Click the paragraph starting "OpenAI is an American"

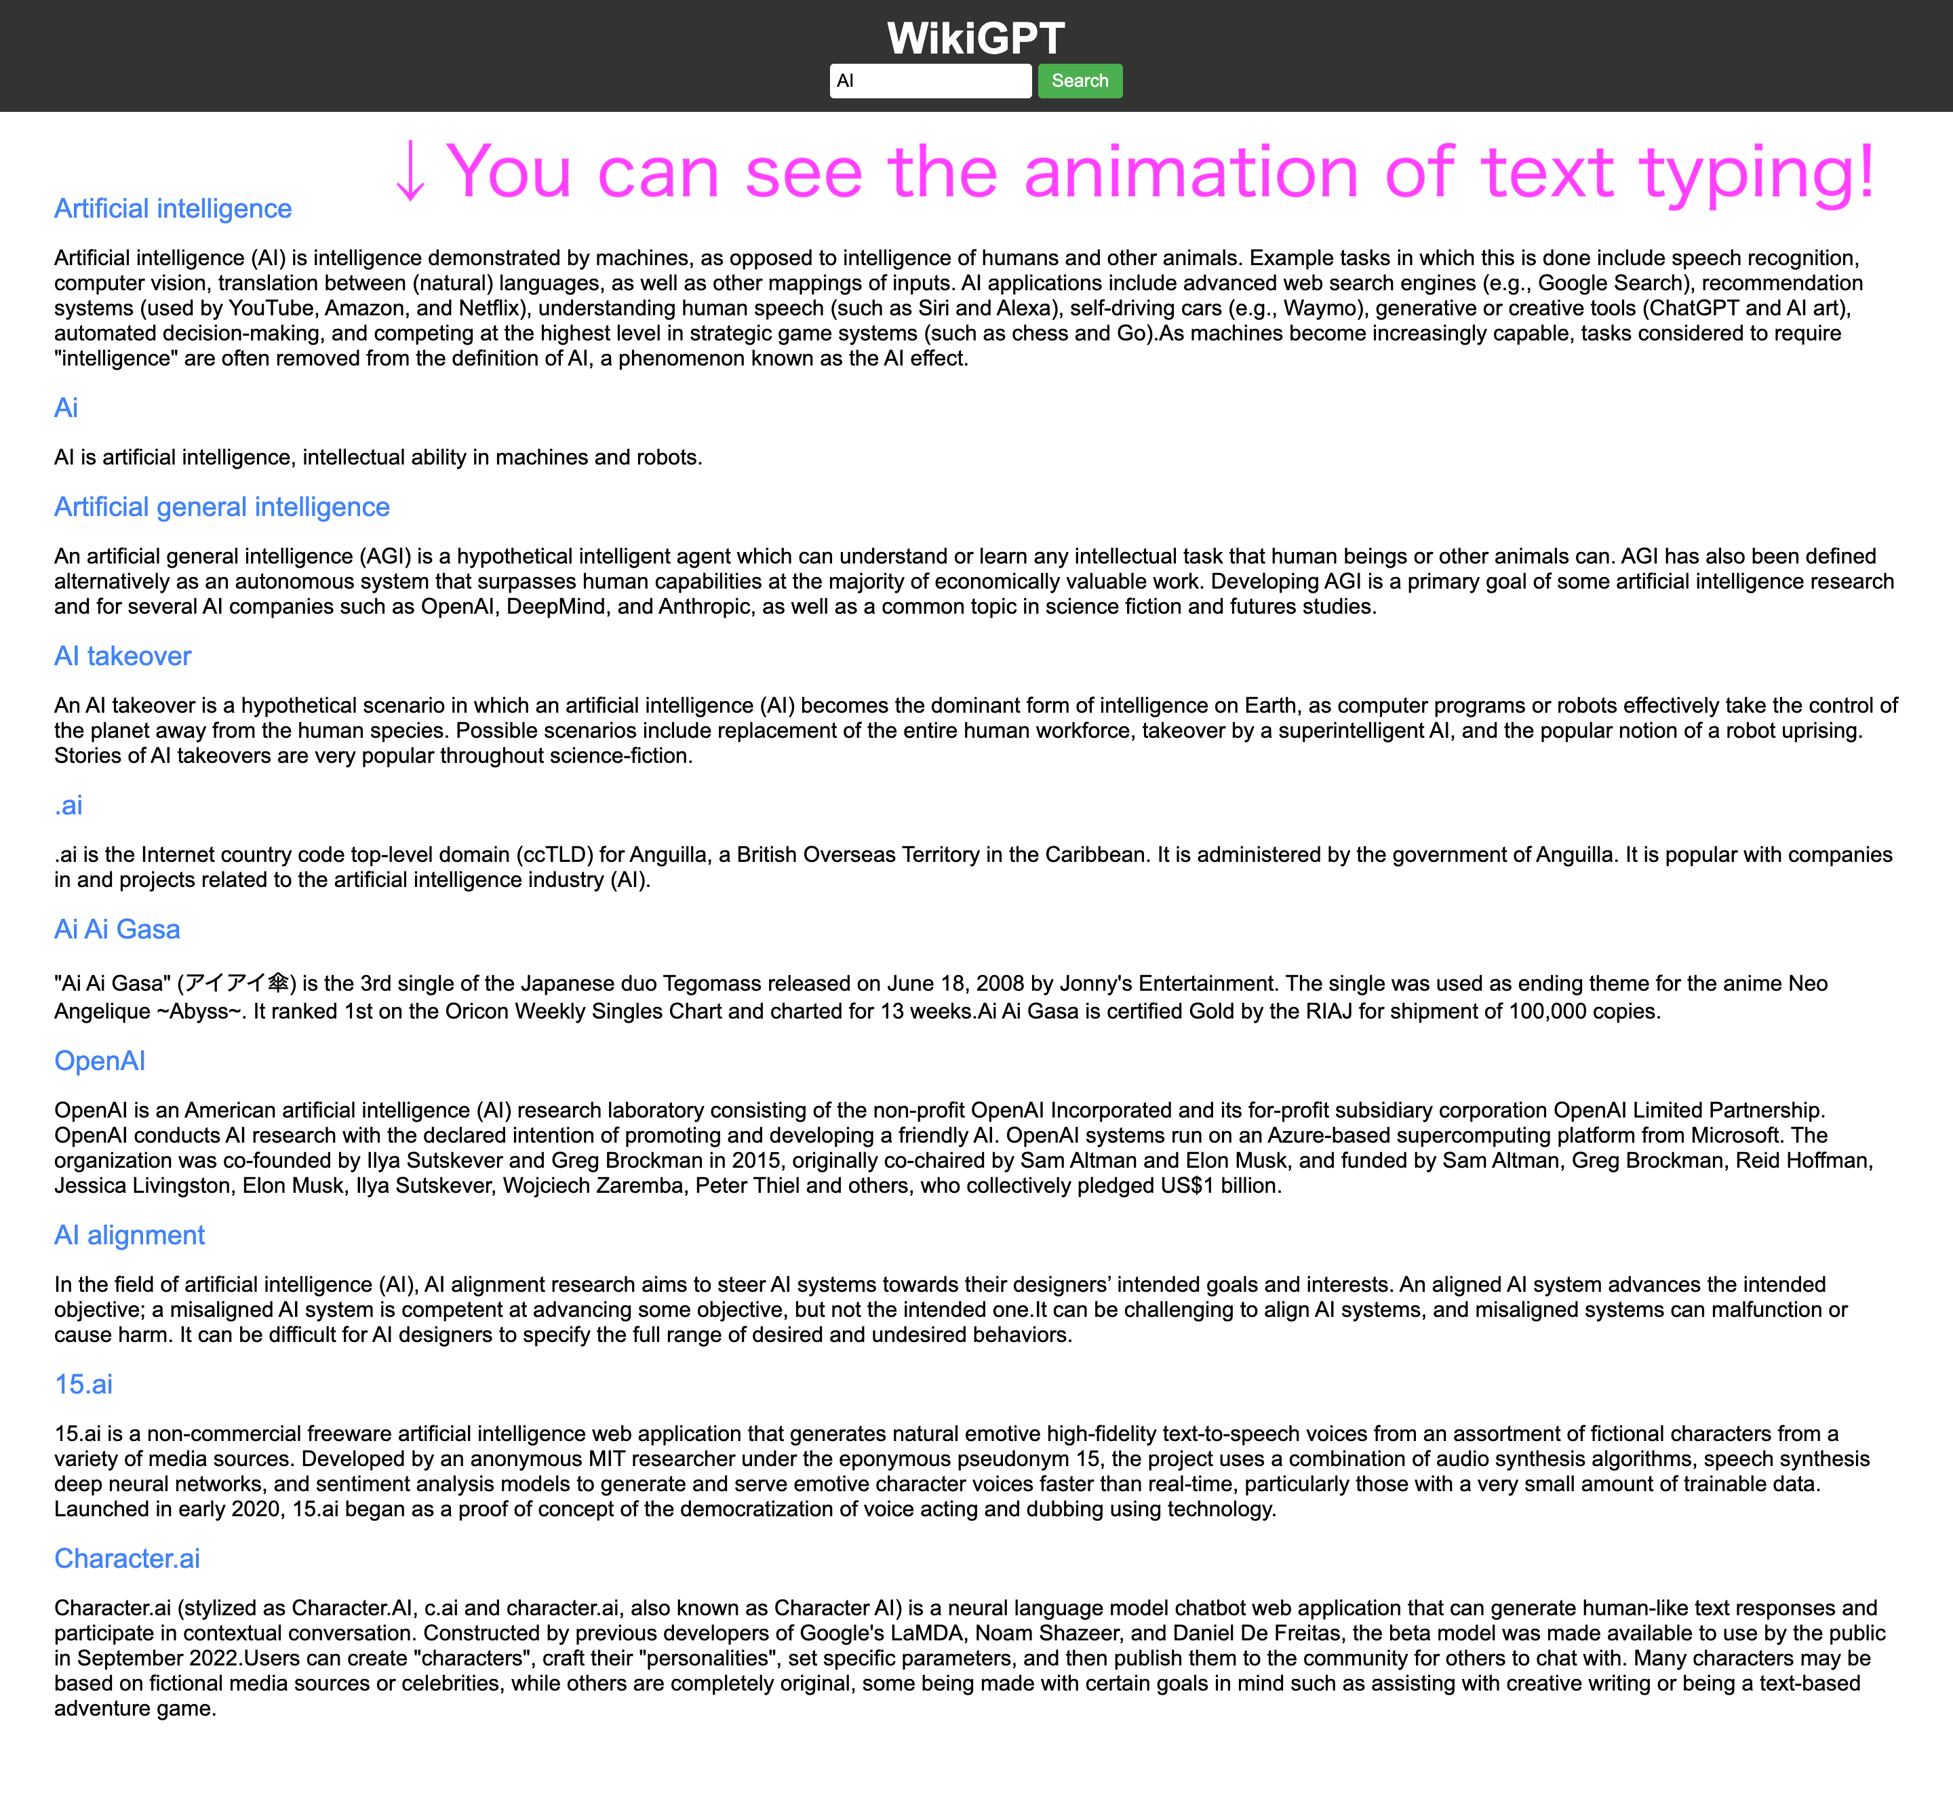[976, 1147]
